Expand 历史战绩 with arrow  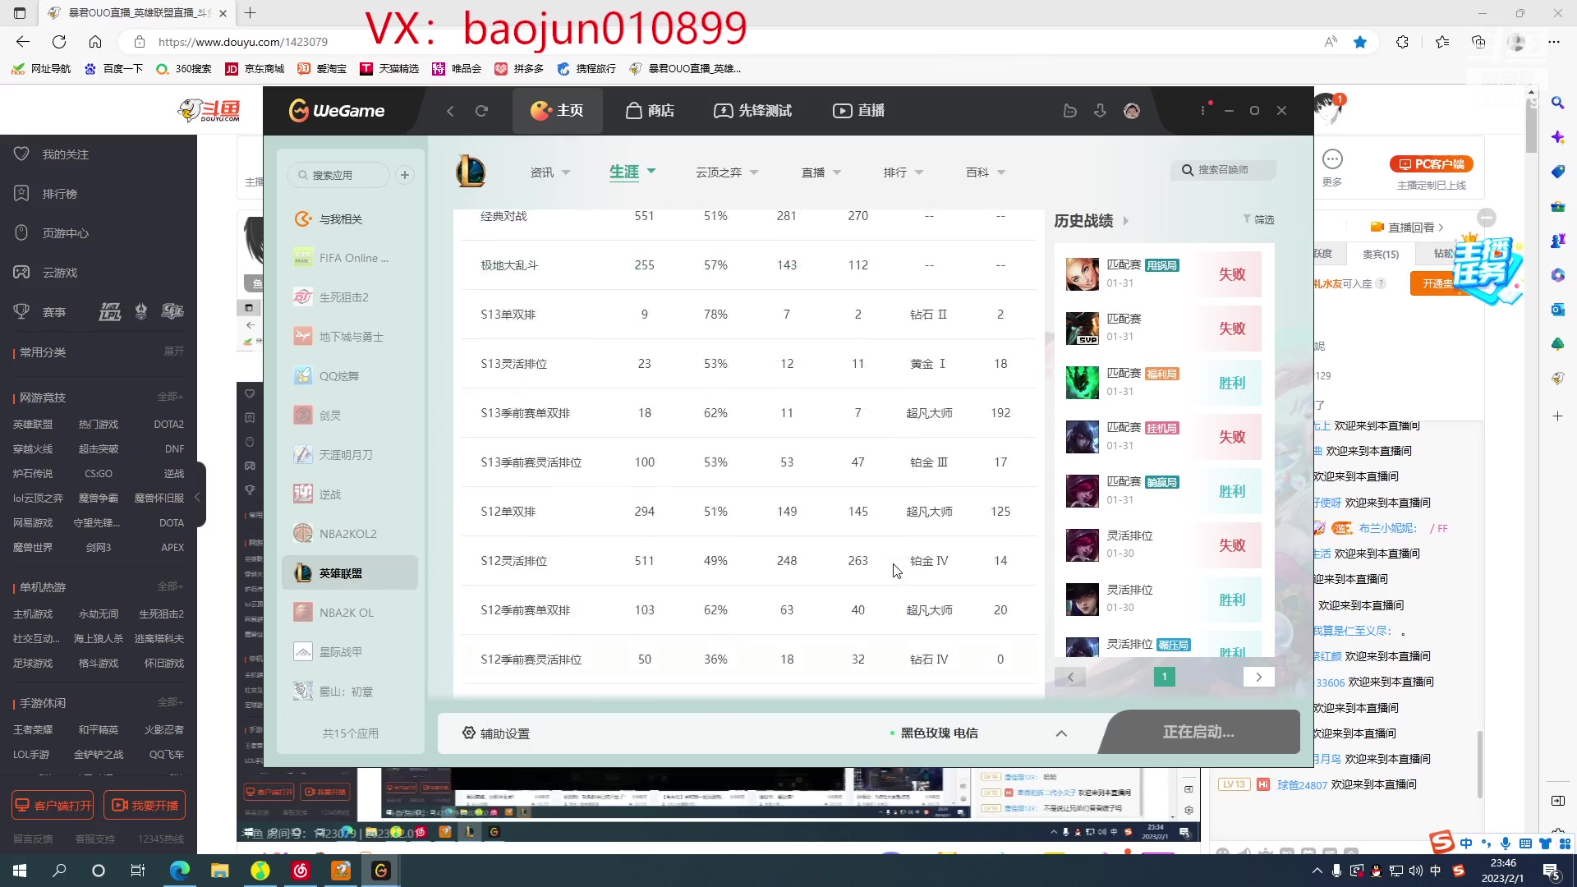click(x=1126, y=221)
